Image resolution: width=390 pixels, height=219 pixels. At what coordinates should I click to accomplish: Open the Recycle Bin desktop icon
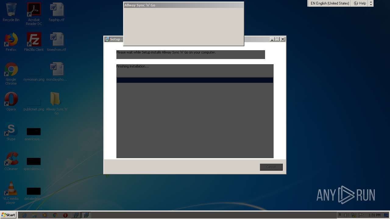[x=11, y=12]
